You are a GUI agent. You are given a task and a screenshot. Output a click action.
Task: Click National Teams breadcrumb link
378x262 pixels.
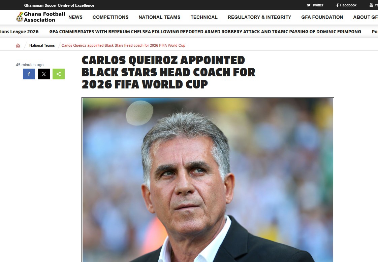tap(42, 45)
